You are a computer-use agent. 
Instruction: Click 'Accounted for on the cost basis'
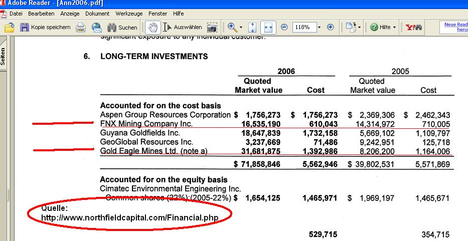(161, 106)
